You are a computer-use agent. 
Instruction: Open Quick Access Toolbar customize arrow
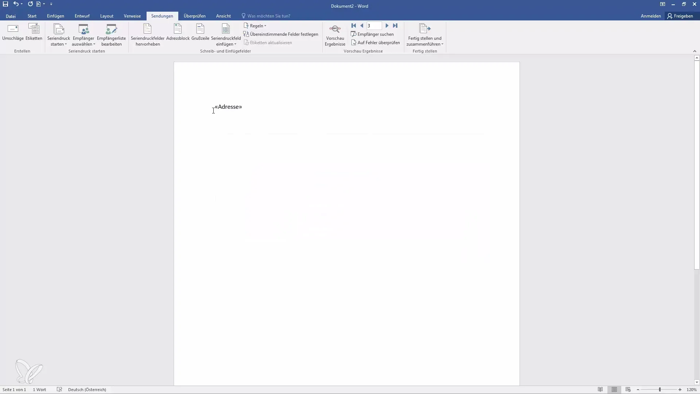(x=51, y=4)
